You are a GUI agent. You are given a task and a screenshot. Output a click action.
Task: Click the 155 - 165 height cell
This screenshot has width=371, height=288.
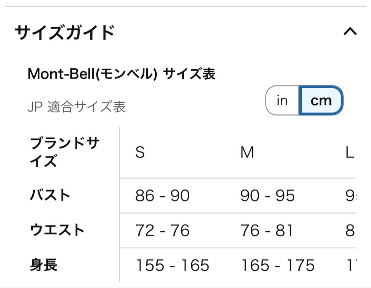tap(172, 265)
